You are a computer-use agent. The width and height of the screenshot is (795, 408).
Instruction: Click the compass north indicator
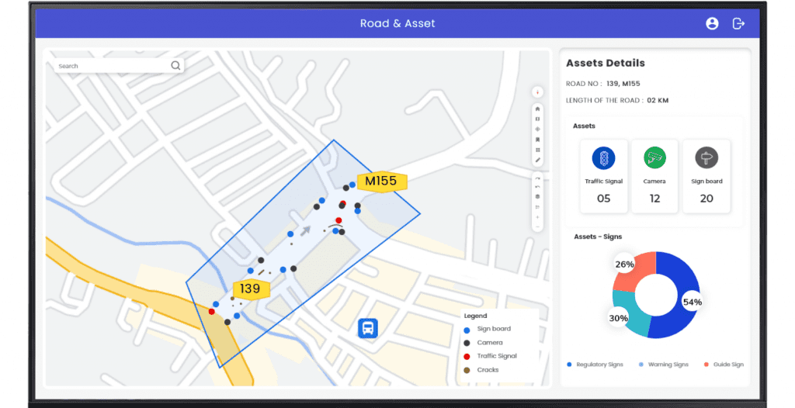(537, 92)
